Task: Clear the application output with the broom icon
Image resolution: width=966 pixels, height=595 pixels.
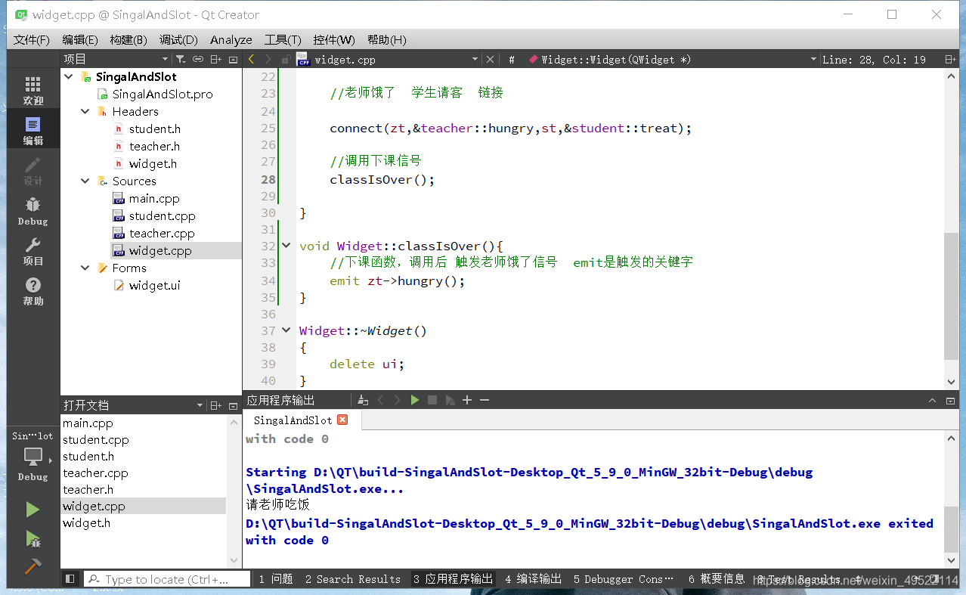Action: [x=363, y=400]
